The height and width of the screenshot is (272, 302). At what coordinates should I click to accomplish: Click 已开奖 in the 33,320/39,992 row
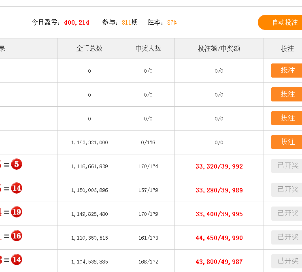[x=287, y=166]
